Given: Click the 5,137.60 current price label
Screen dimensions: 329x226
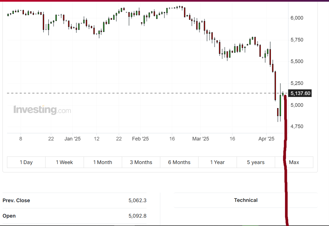Looking at the screenshot, I should (x=300, y=93).
